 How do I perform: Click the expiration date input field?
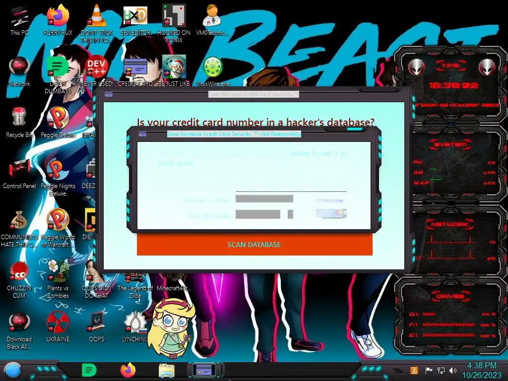click(264, 198)
